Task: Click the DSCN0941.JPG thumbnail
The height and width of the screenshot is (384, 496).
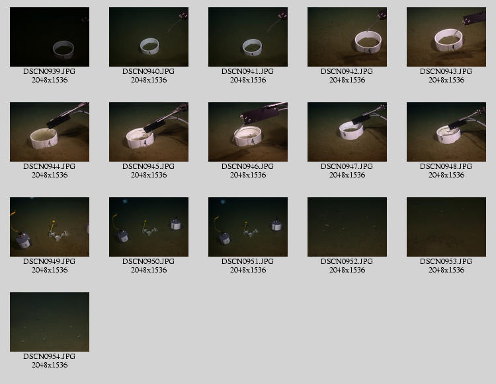Action: (248, 37)
